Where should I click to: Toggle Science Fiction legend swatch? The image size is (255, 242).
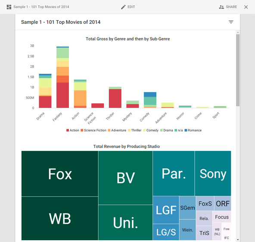[x=82, y=130]
